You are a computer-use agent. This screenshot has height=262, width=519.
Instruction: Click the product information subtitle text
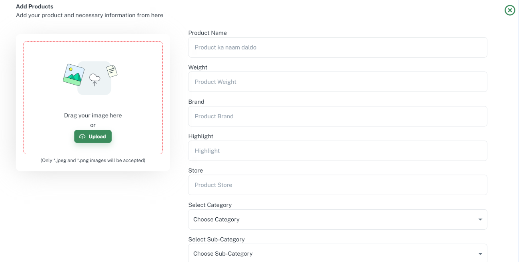[89, 15]
